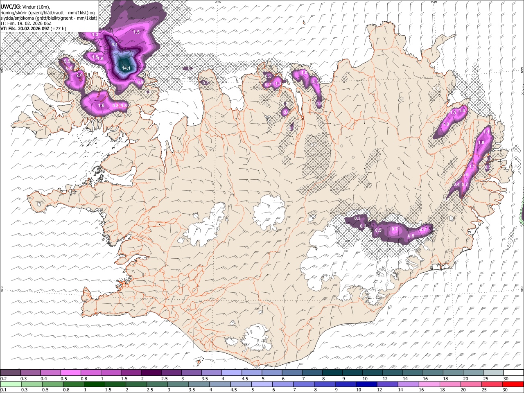Click the red swatch after 30 on the lower scale
Image resolution: width=524 pixels, height=393 pixels.
click(x=513, y=384)
